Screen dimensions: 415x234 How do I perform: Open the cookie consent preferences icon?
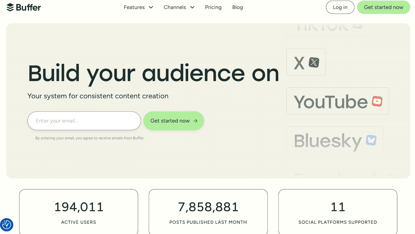pyautogui.click(x=7, y=225)
